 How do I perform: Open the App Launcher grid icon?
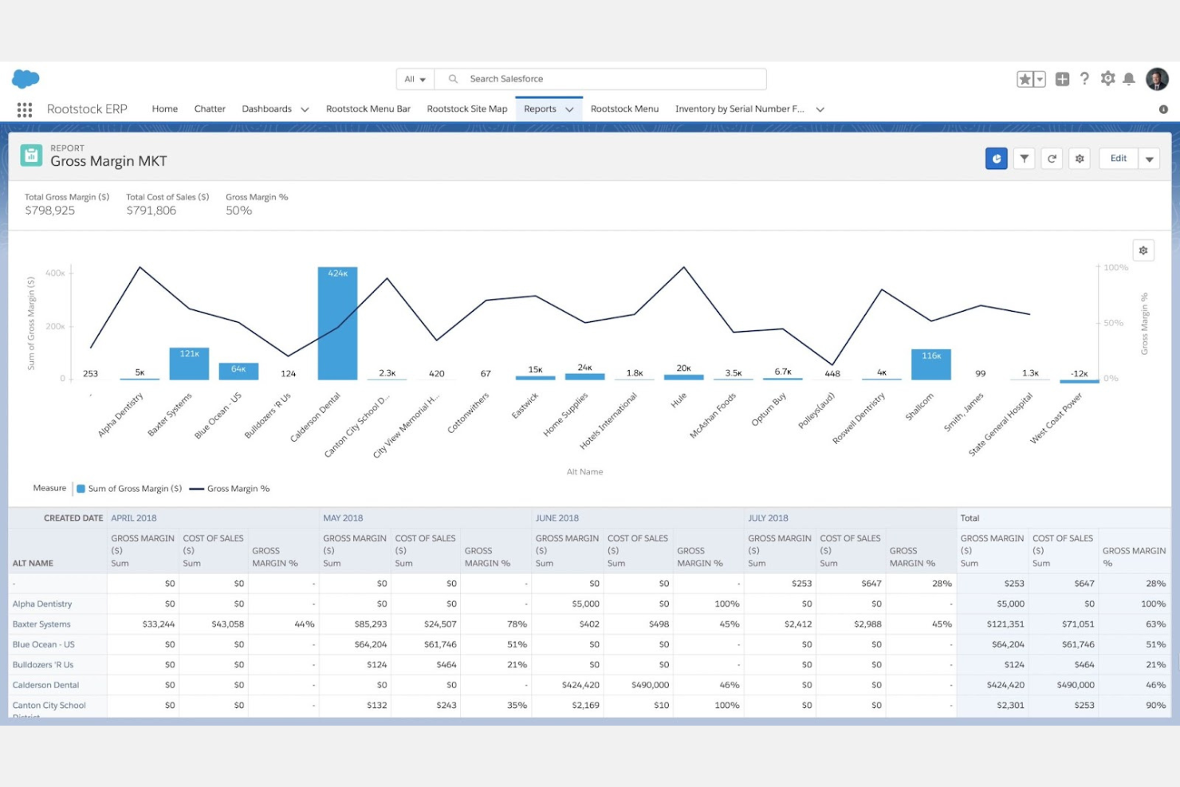tap(25, 109)
